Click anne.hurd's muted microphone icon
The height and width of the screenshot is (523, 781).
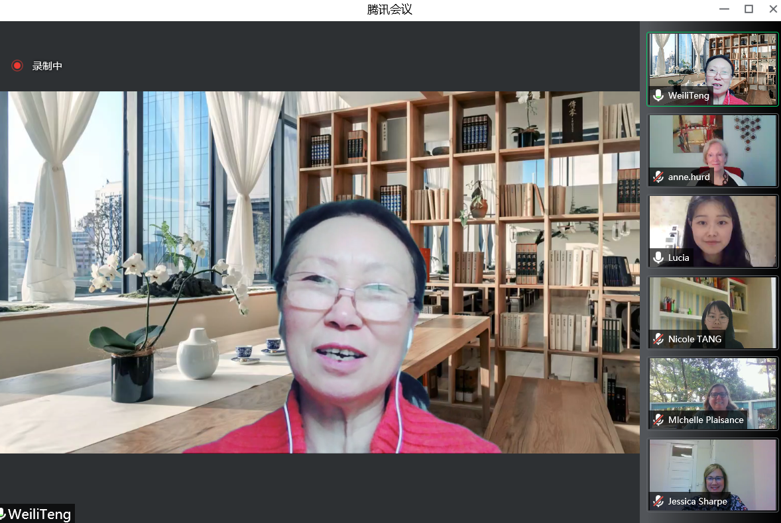[x=658, y=177]
